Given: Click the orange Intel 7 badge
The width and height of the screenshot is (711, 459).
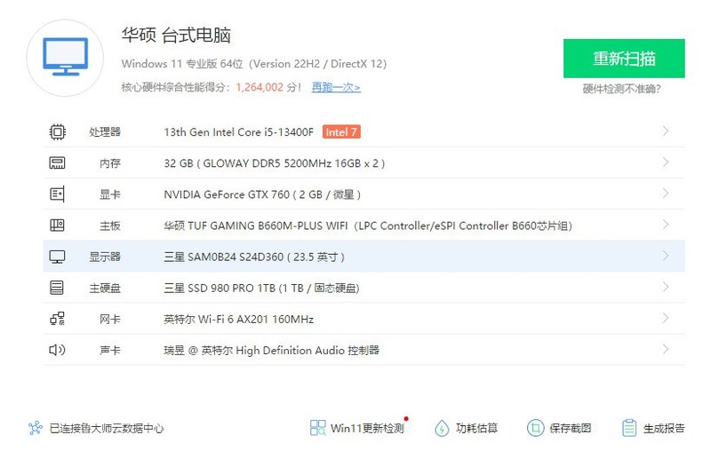Looking at the screenshot, I should click(x=341, y=132).
